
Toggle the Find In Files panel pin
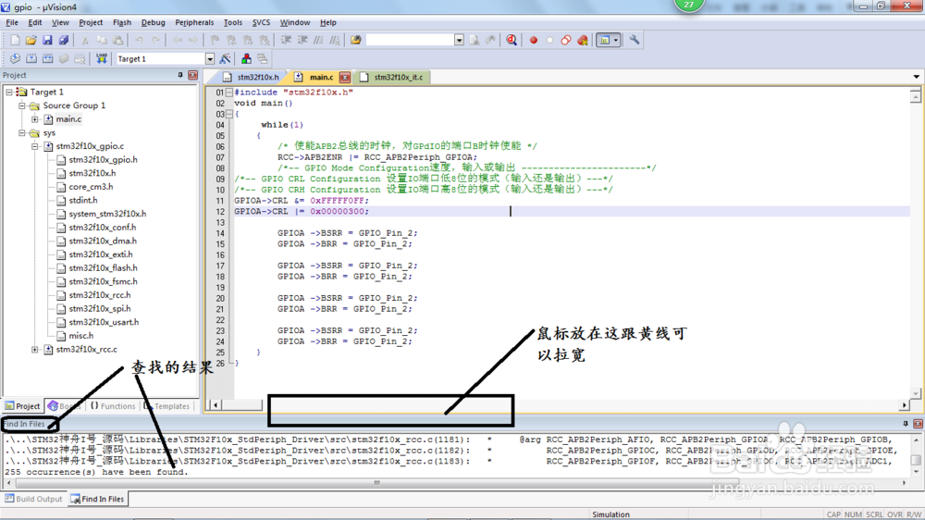tap(906, 424)
